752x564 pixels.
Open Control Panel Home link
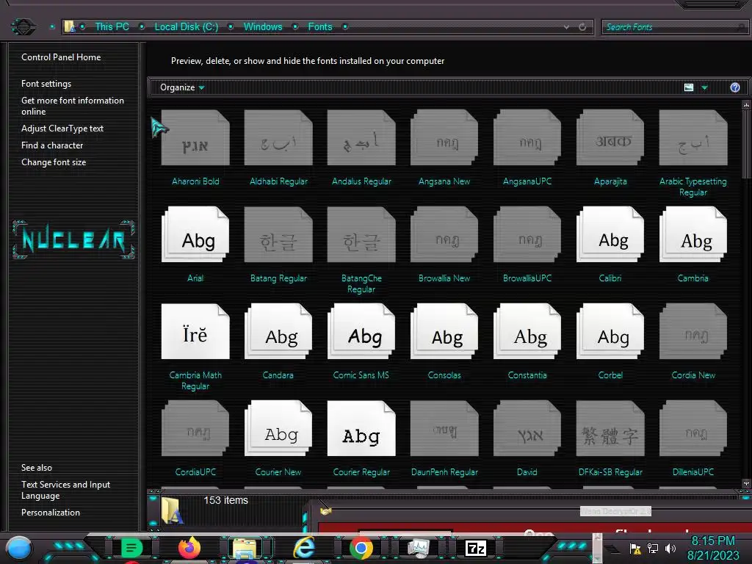[61, 57]
